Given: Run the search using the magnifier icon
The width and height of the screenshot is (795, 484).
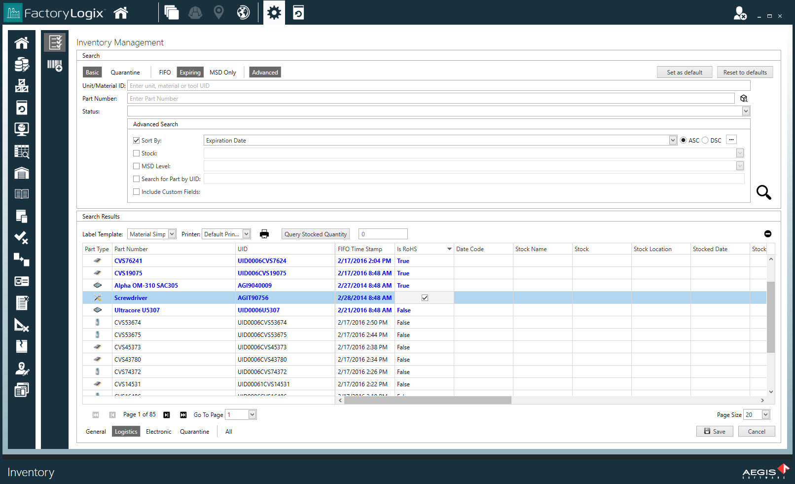Looking at the screenshot, I should [x=763, y=192].
